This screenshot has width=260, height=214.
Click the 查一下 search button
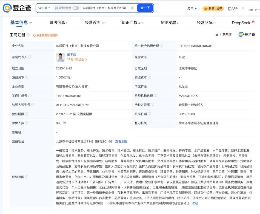pyautogui.click(x=145, y=8)
